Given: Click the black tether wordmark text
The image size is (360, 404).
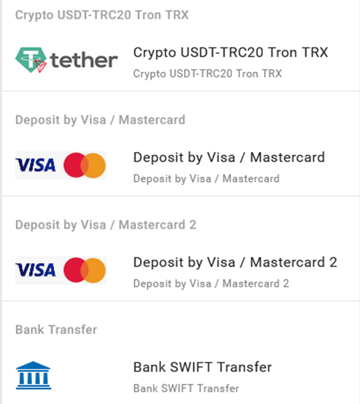Looking at the screenshot, I should coord(84,60).
